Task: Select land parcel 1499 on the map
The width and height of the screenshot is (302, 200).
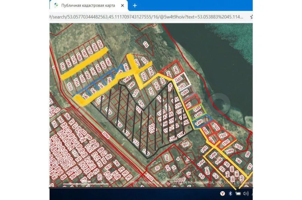Action: tap(230, 151)
